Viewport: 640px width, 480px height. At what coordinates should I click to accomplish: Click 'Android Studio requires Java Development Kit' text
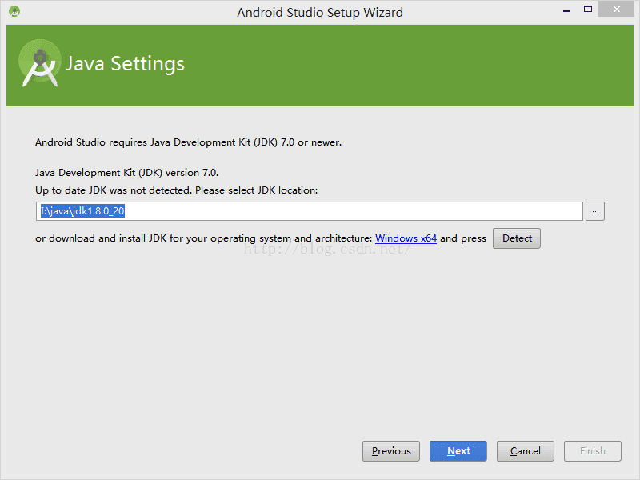[188, 142]
